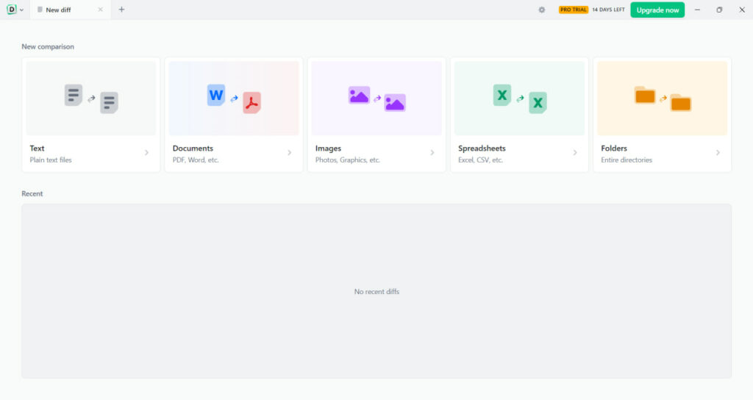Open the Text comparison thumbnail

tap(91, 98)
